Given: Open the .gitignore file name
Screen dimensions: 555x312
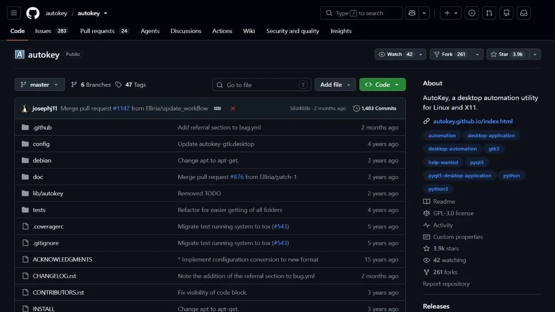Looking at the screenshot, I should point(46,243).
